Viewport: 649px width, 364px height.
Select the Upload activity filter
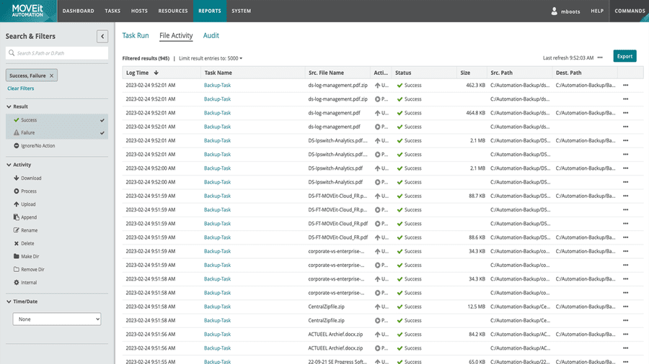[x=28, y=204]
